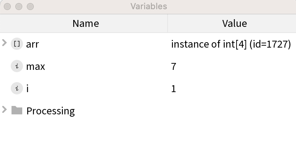Click the array type icon beside arr

pyautogui.click(x=17, y=44)
